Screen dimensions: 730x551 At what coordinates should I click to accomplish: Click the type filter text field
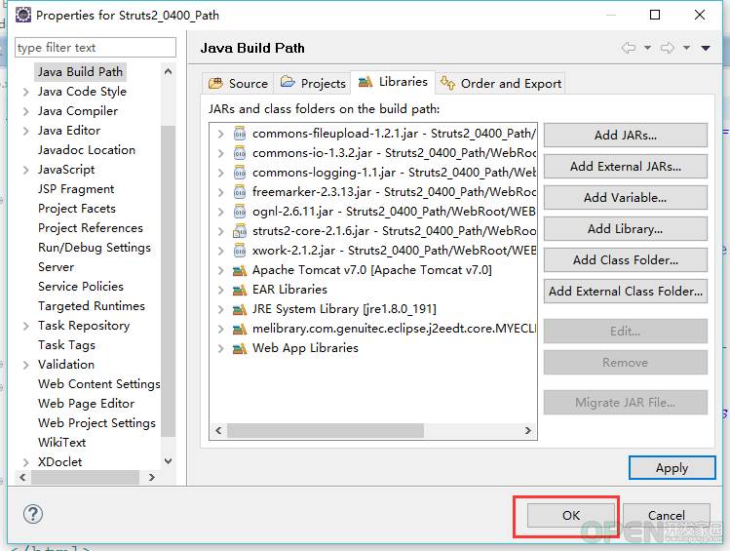96,48
